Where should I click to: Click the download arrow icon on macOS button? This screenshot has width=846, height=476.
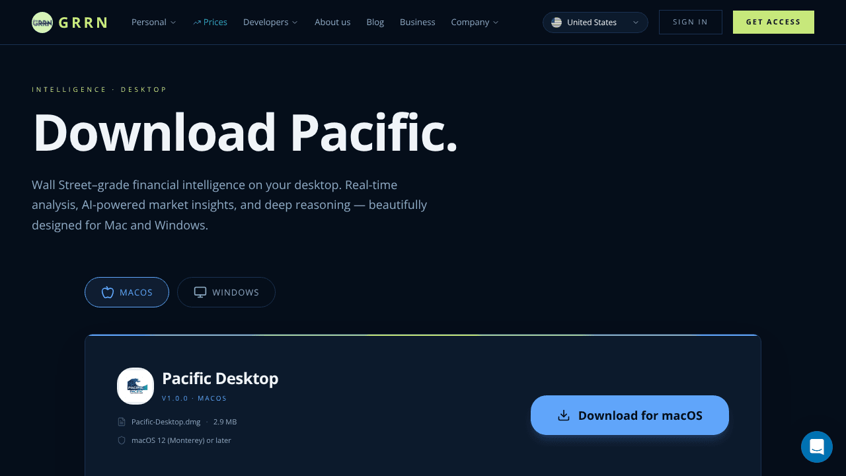point(564,415)
